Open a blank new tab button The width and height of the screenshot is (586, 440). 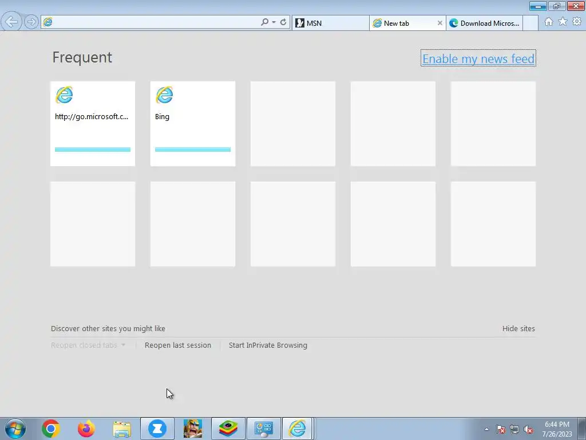530,23
